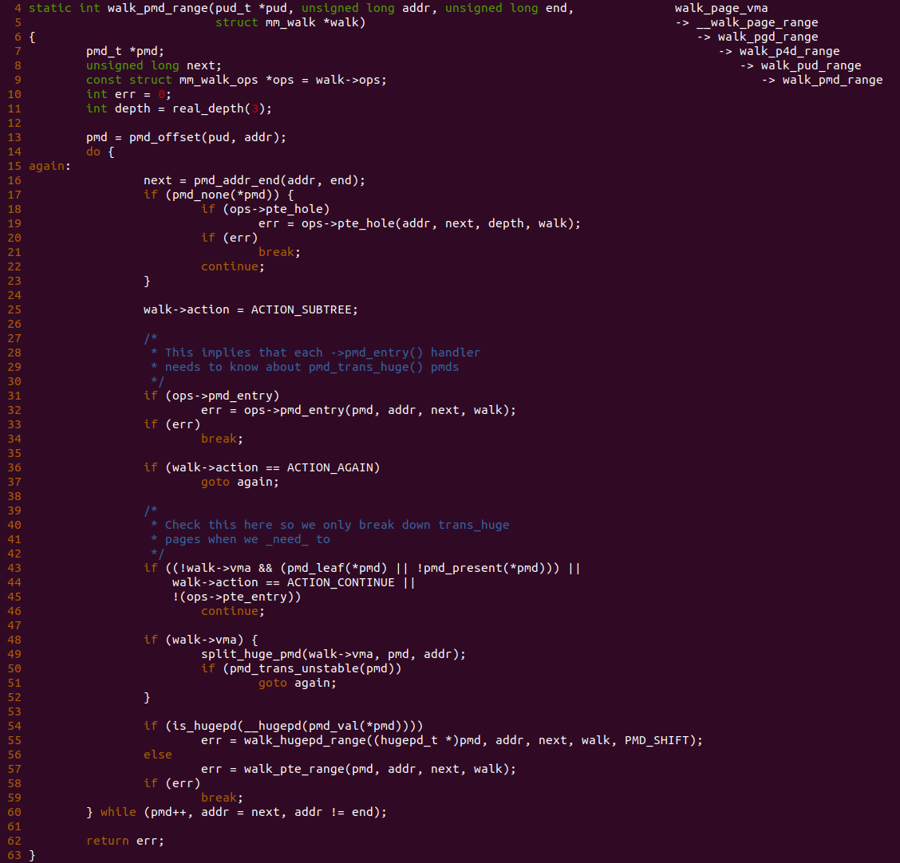900x863 pixels.
Task: Select walk_pud_range in the call chain
Action: [x=811, y=65]
